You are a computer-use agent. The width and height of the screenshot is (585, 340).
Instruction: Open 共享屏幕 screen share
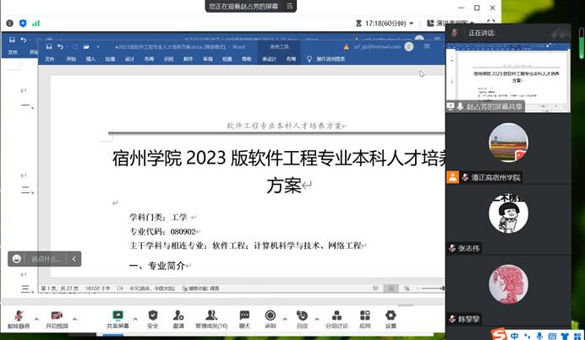(118, 317)
